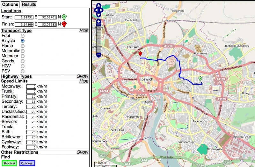Switch to the Options tab
This screenshot has width=255, height=167.
point(10,4)
